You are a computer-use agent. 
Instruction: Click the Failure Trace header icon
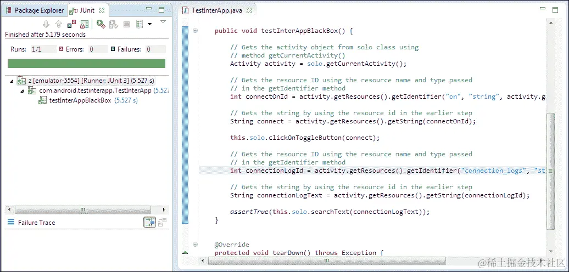pos(11,222)
